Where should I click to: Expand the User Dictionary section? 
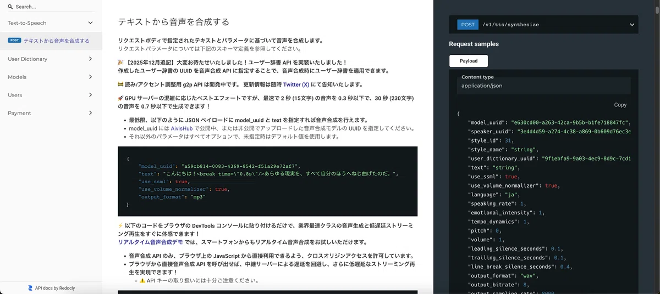click(51, 59)
